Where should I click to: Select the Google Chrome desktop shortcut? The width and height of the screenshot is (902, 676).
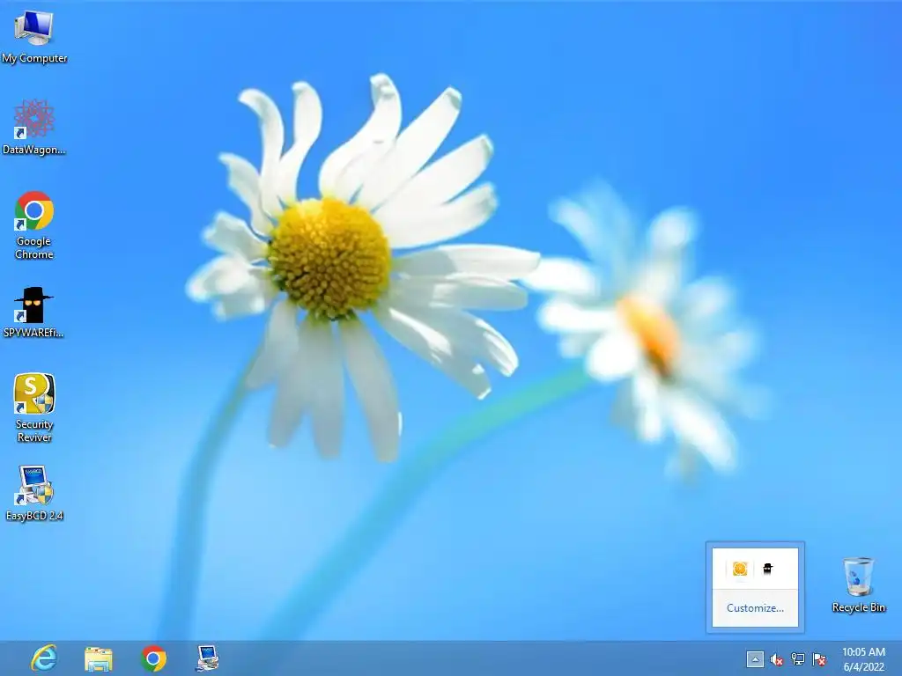34,224
